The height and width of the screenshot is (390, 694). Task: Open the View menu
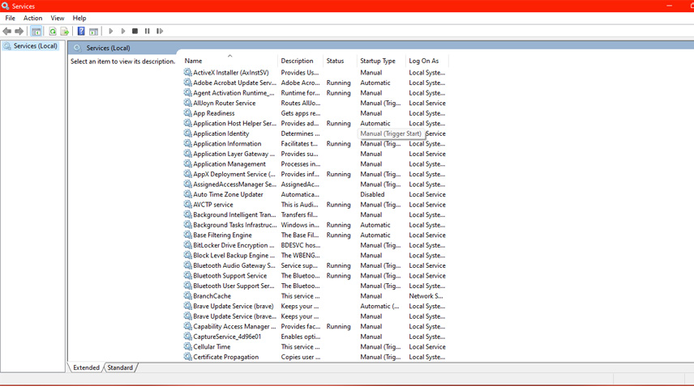point(57,18)
